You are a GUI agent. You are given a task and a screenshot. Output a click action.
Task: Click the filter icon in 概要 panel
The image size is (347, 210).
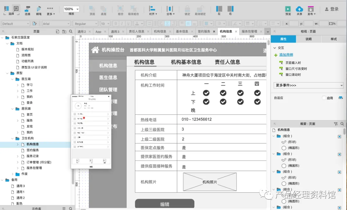[336, 124]
